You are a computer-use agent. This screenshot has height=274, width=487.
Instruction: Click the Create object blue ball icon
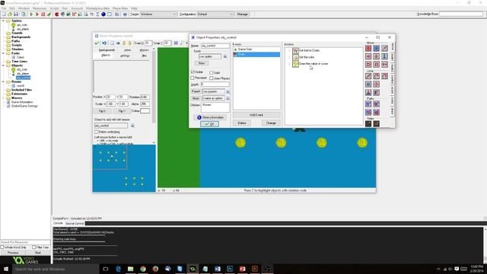pyautogui.click(x=103, y=14)
